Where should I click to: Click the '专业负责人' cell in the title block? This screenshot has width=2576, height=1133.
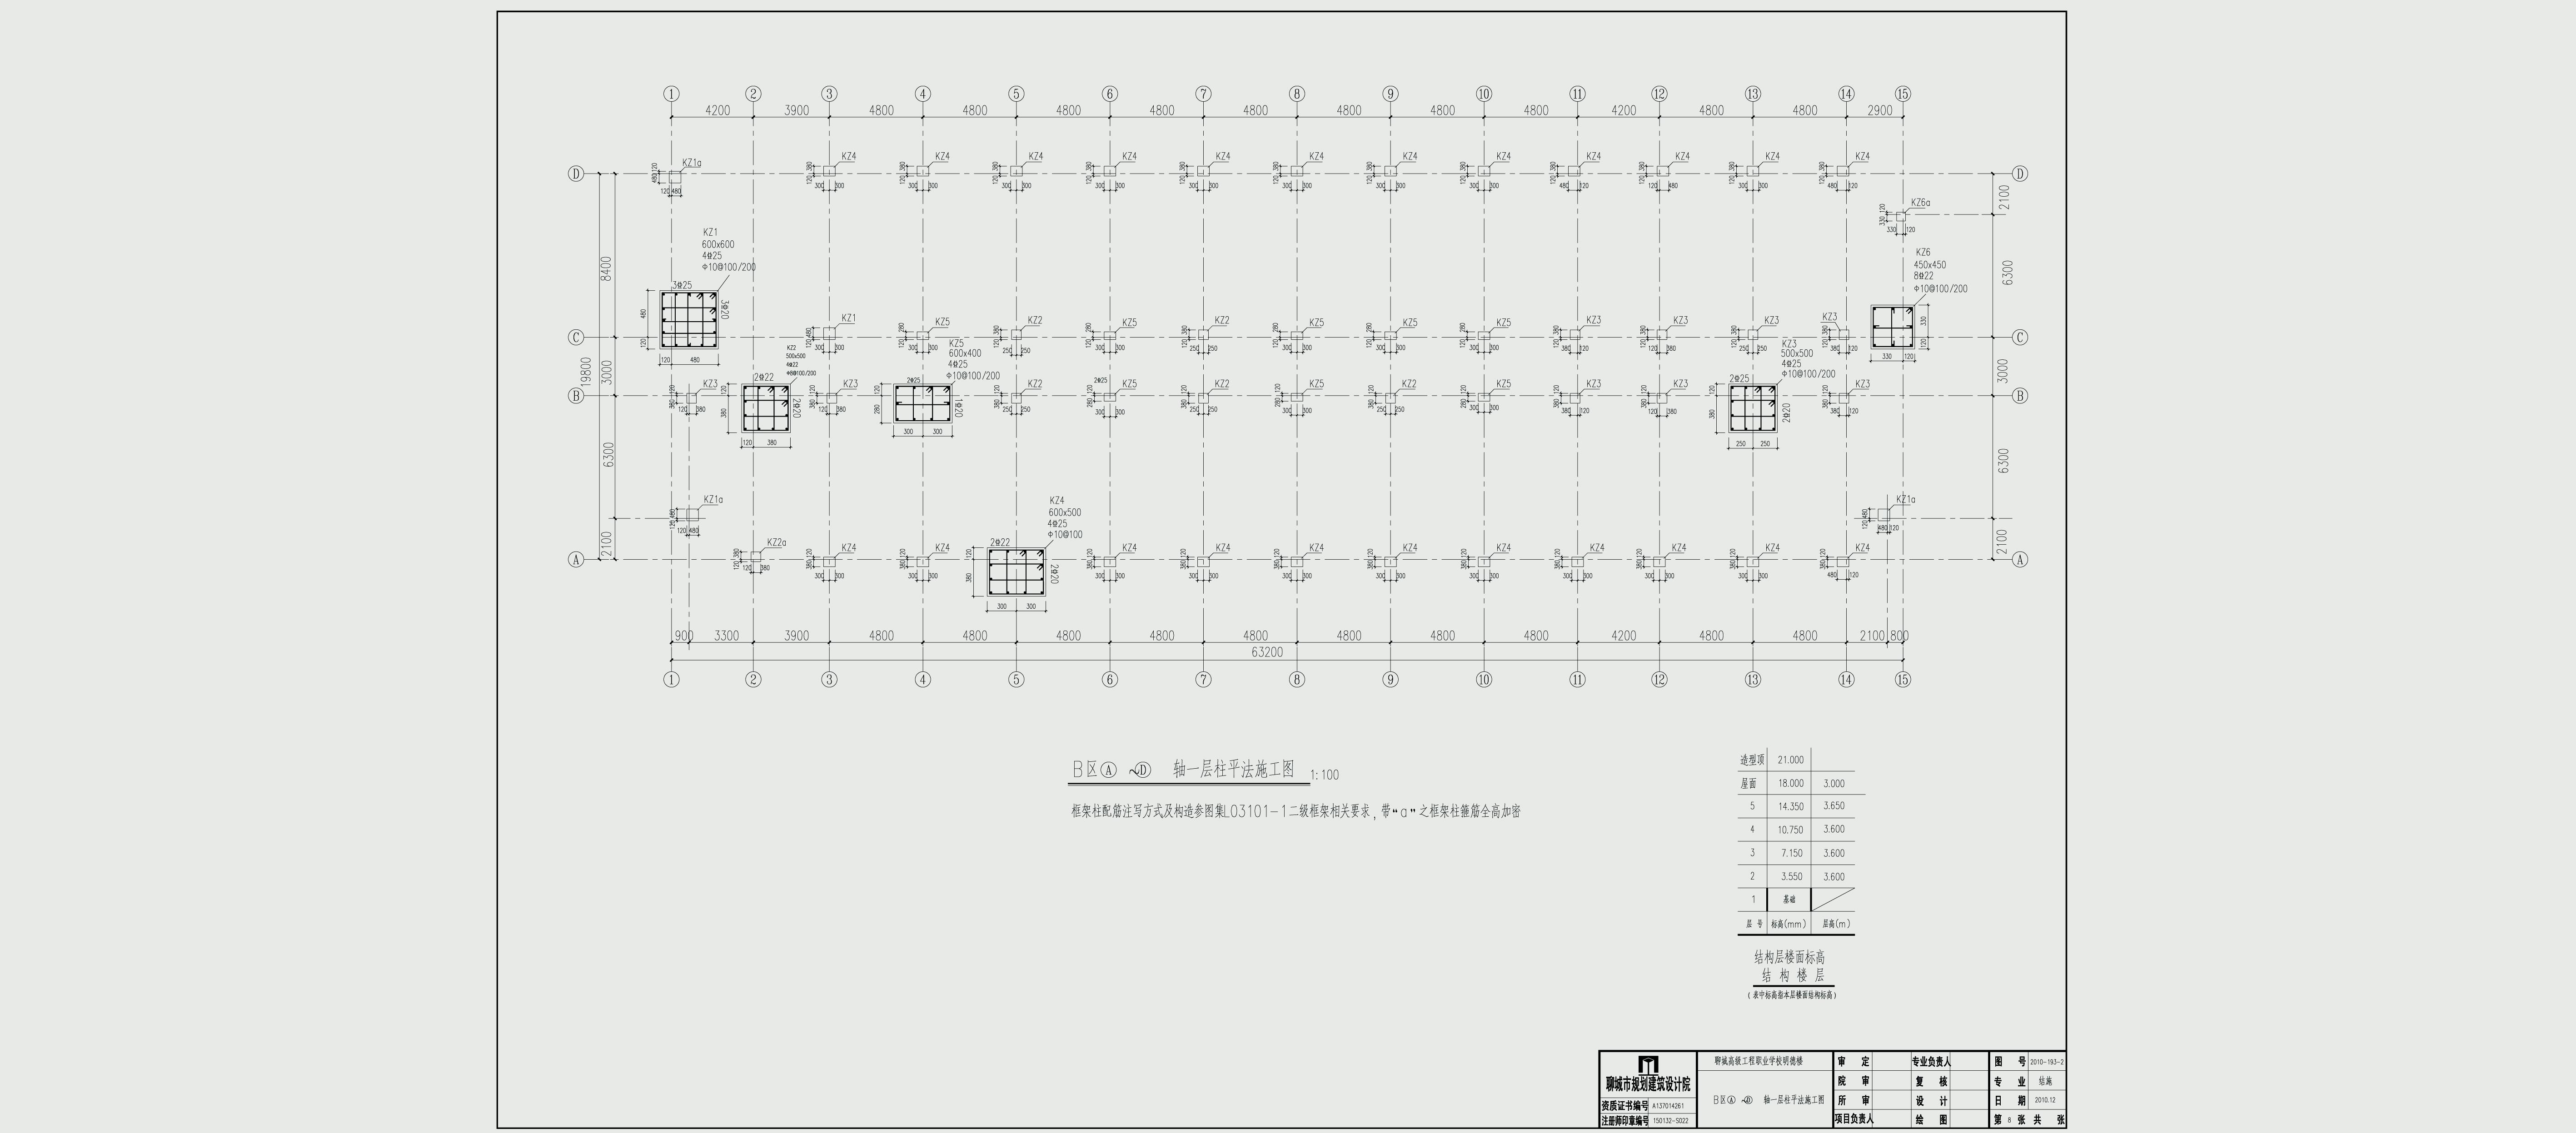pyautogui.click(x=1931, y=1062)
